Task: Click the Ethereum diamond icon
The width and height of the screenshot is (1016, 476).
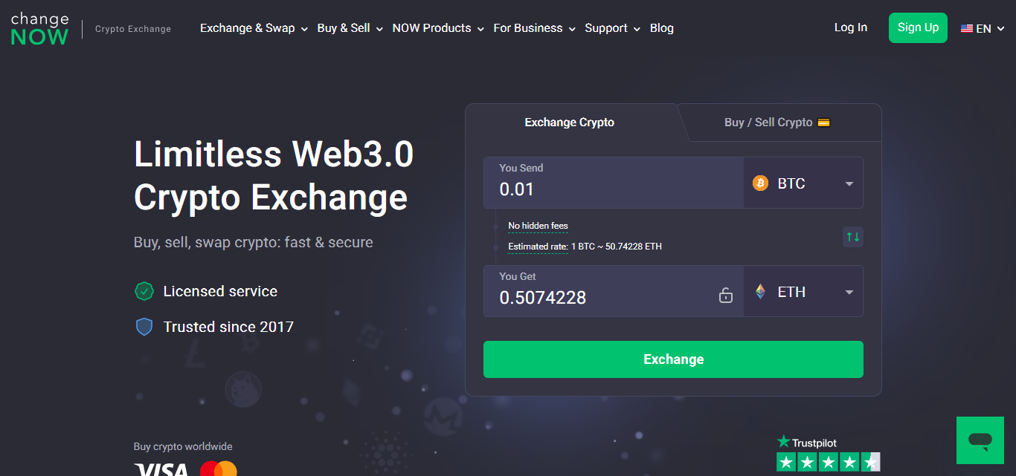Action: [x=760, y=292]
